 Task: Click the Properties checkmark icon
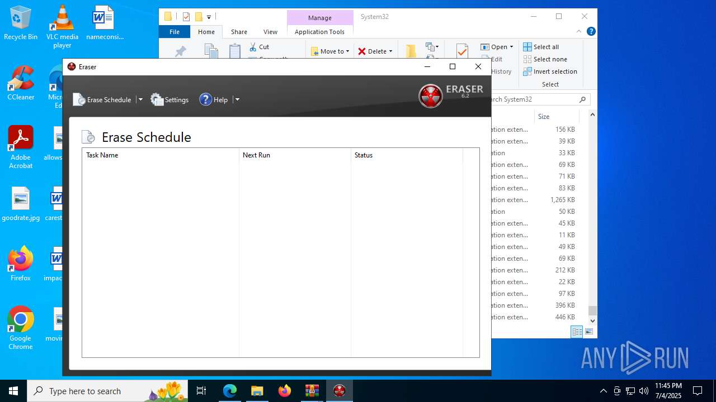click(462, 51)
